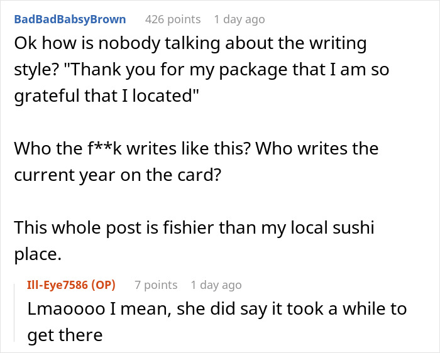Click the word "style?" in the first paragraph
440x353 pixels.
pos(34,70)
